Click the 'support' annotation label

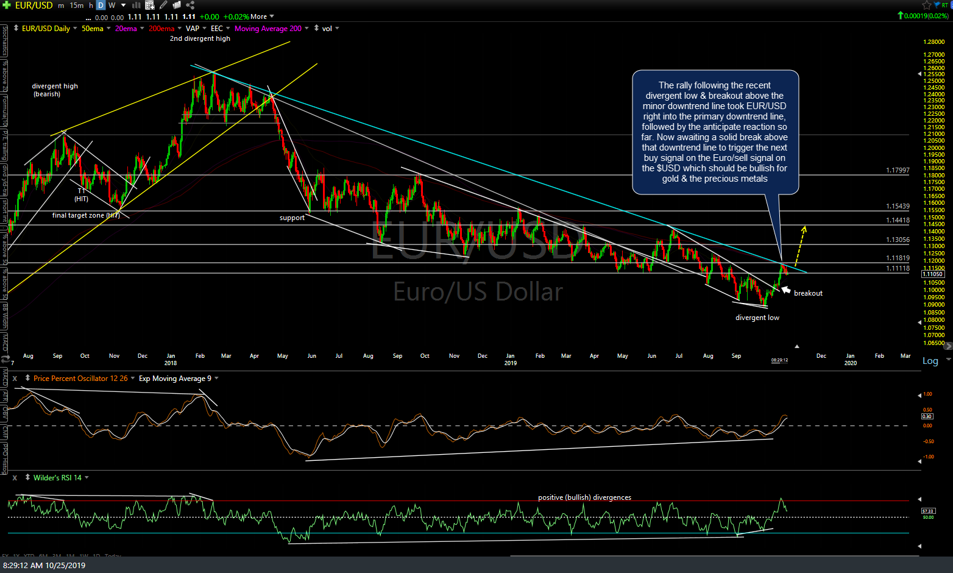point(292,218)
